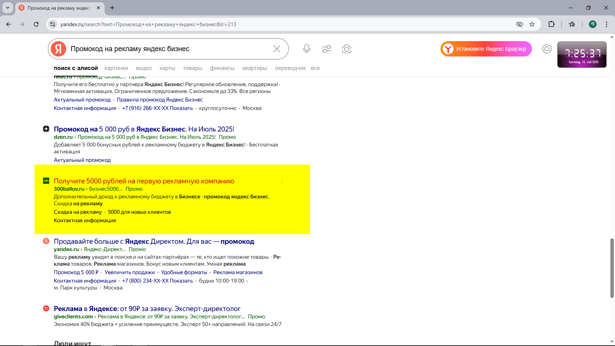Click the tracking protection eye icon
The width and height of the screenshot is (615, 346).
[x=520, y=24]
